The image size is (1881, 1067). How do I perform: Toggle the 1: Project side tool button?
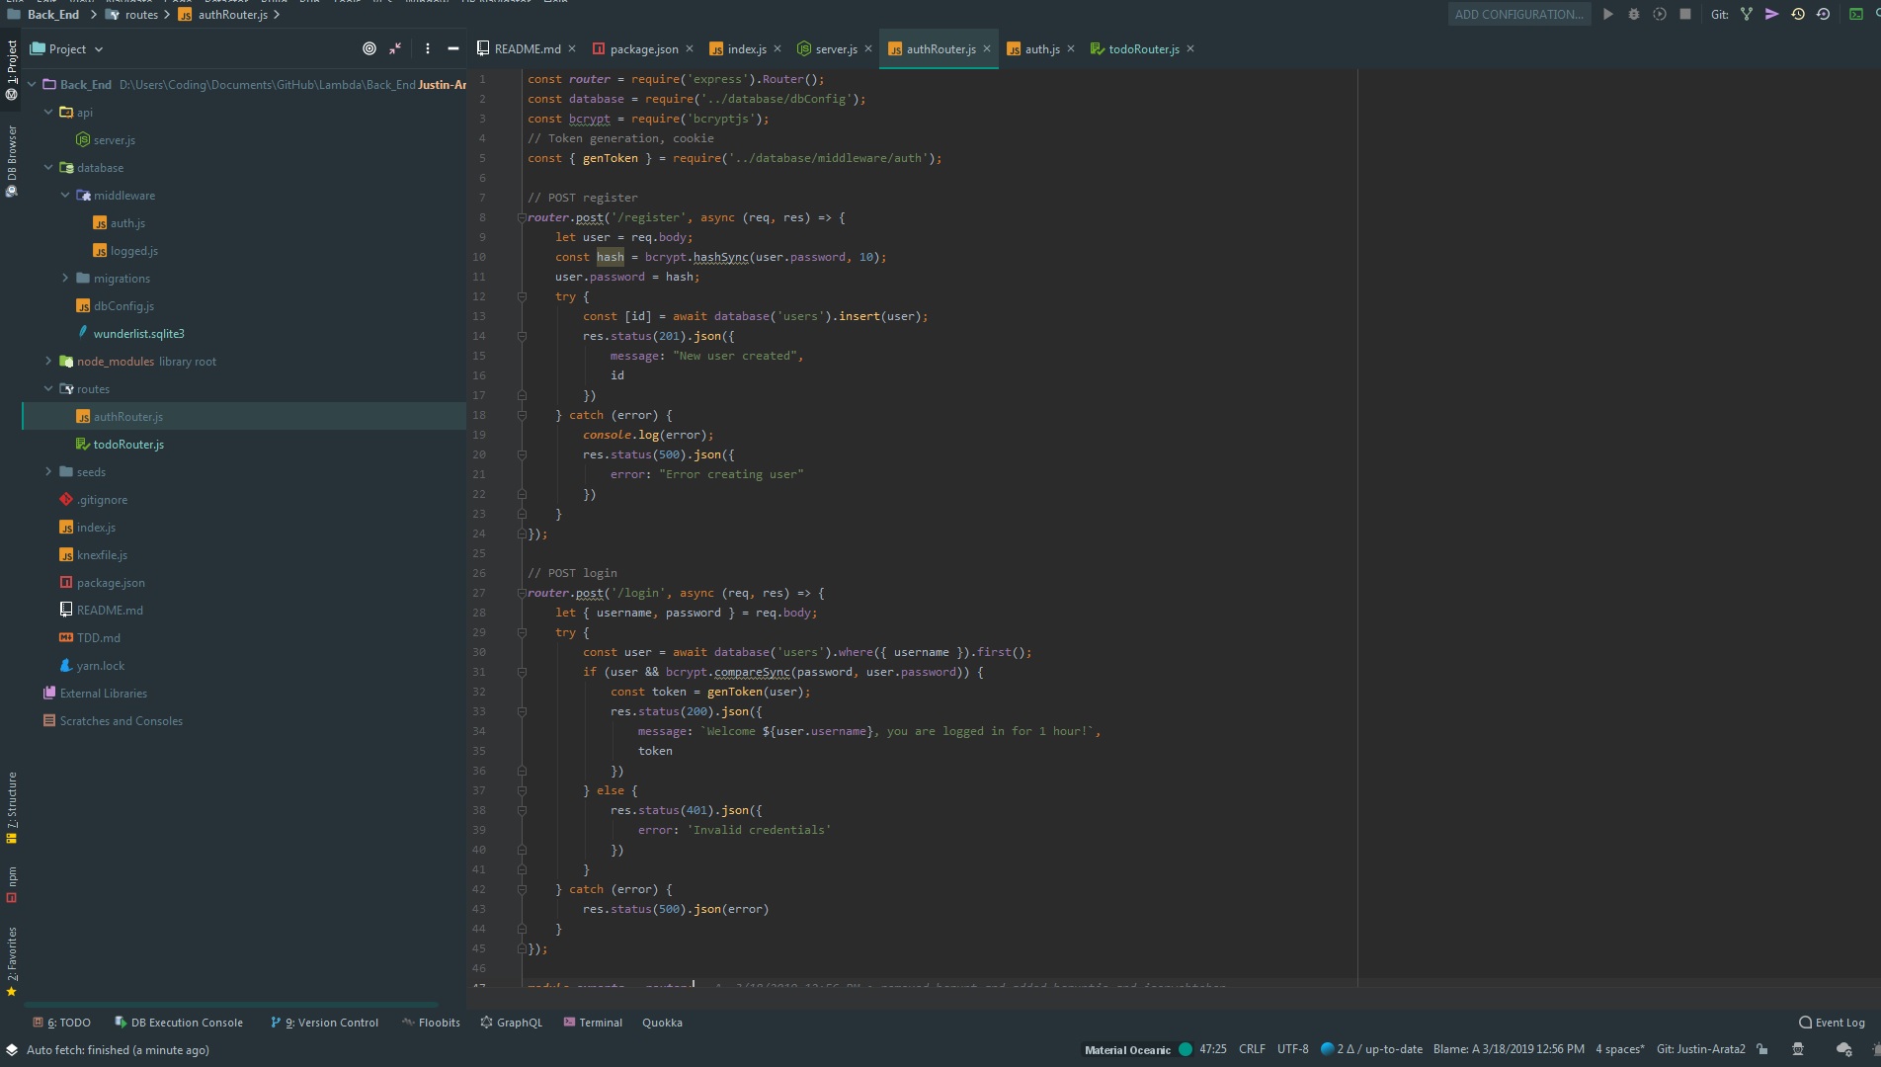12,69
